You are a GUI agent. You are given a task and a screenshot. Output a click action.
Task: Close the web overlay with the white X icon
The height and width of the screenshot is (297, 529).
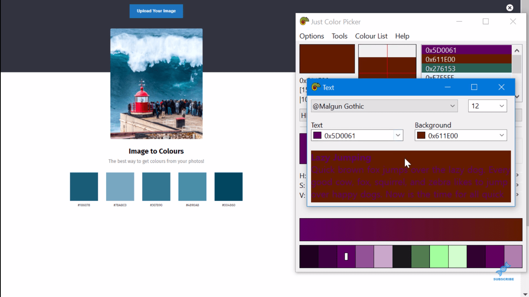coord(510,8)
